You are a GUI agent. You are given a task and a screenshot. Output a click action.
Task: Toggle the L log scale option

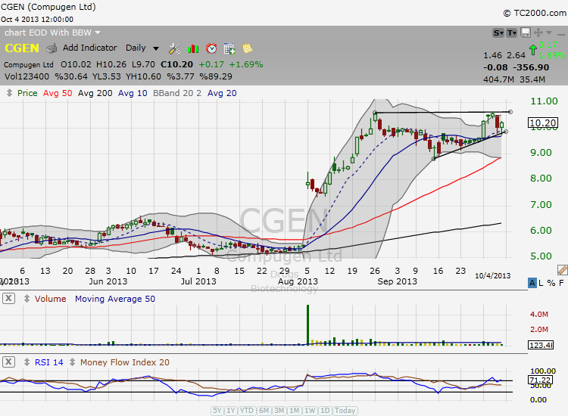click(541, 283)
